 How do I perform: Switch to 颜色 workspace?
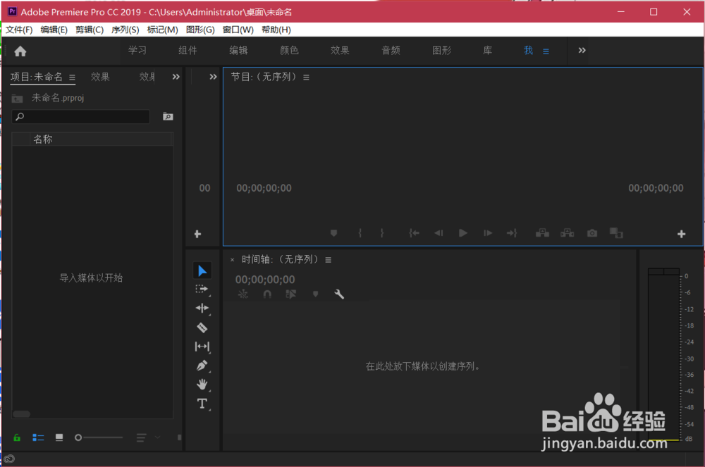tap(289, 50)
